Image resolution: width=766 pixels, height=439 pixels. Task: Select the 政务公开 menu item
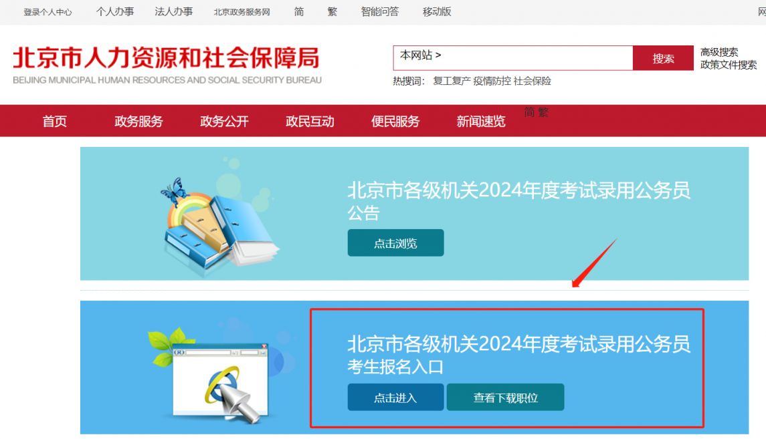224,121
